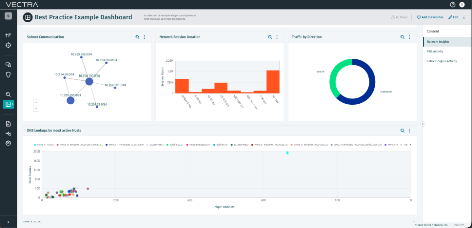472x228 pixels.
Task: Open the network graph sidebar icon
Action: pos(8,134)
